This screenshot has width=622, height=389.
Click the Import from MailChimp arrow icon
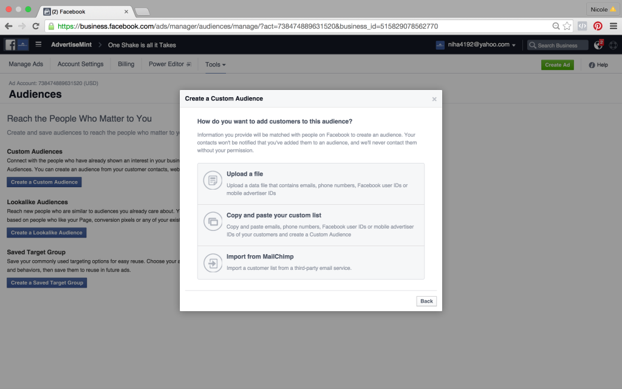tap(212, 263)
